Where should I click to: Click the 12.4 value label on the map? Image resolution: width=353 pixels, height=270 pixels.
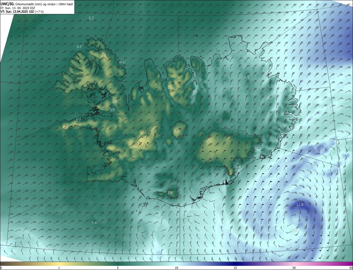[319, 151]
